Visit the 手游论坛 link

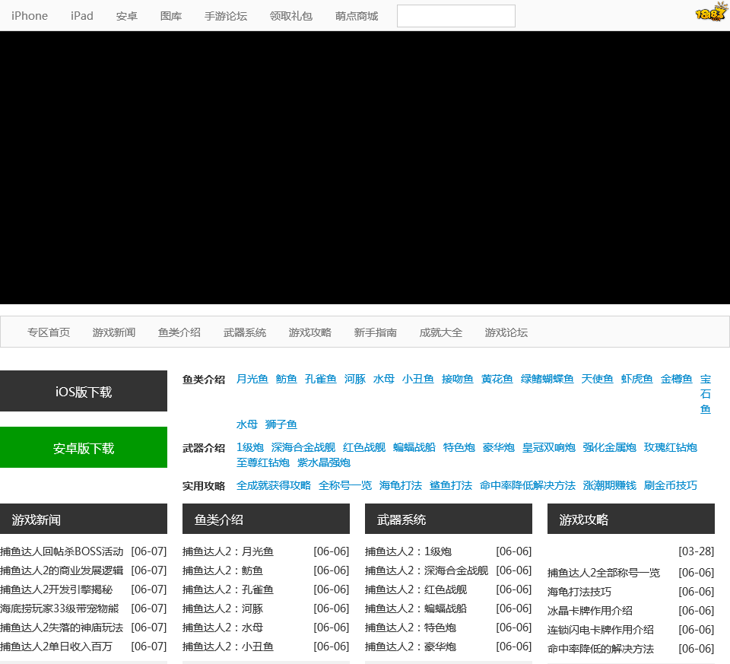[x=226, y=16]
